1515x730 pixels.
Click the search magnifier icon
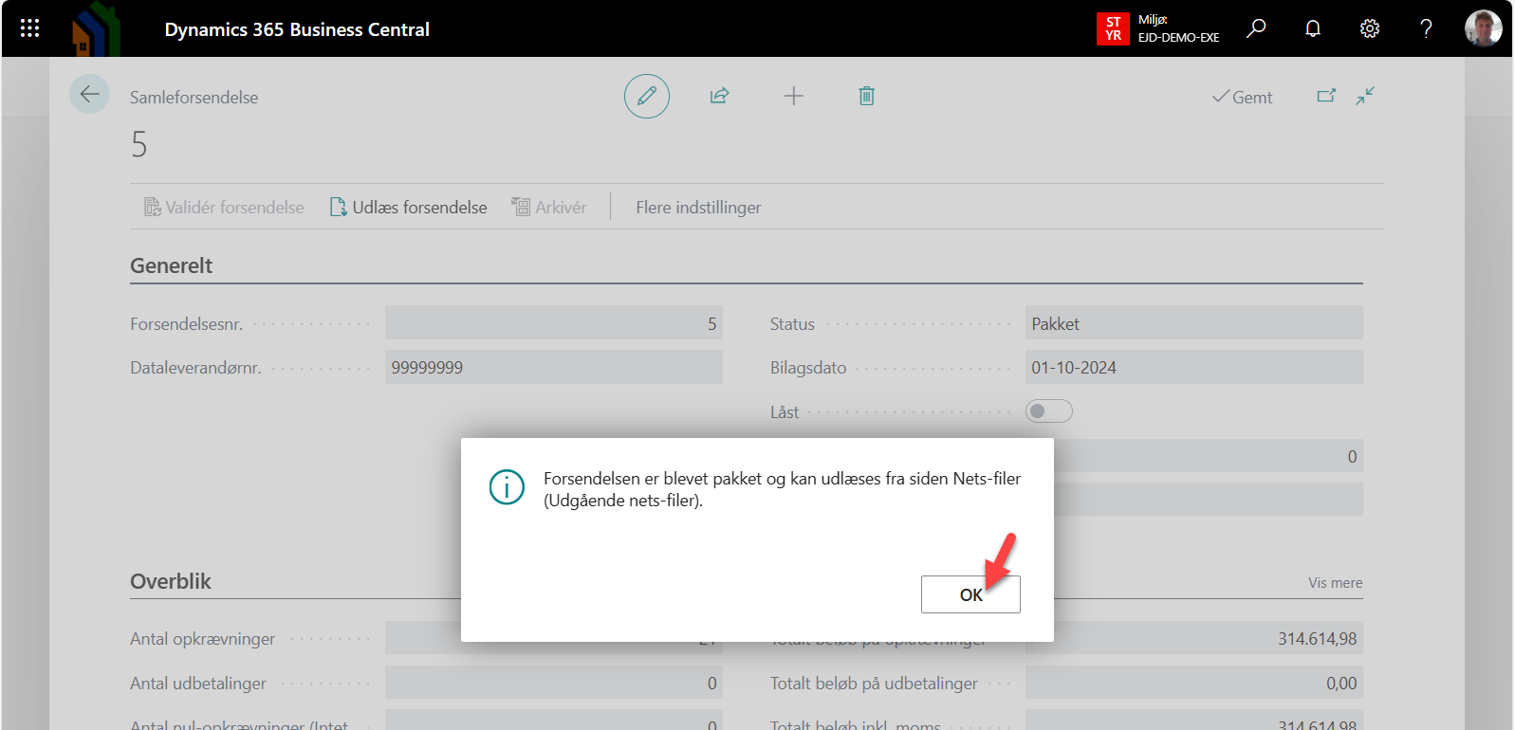pyautogui.click(x=1256, y=28)
